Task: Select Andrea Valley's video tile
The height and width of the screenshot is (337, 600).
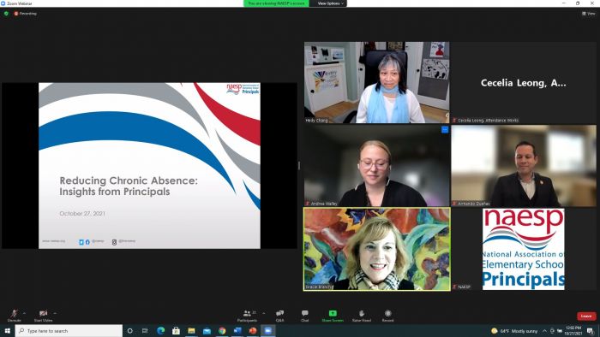Action: pos(377,166)
